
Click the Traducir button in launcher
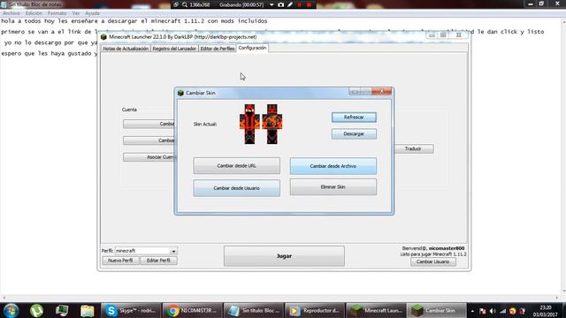pos(413,148)
